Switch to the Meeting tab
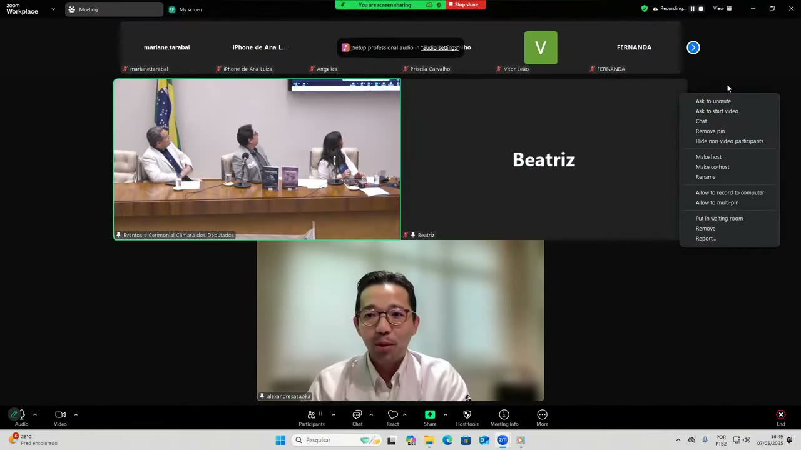The image size is (801, 450). (x=114, y=9)
